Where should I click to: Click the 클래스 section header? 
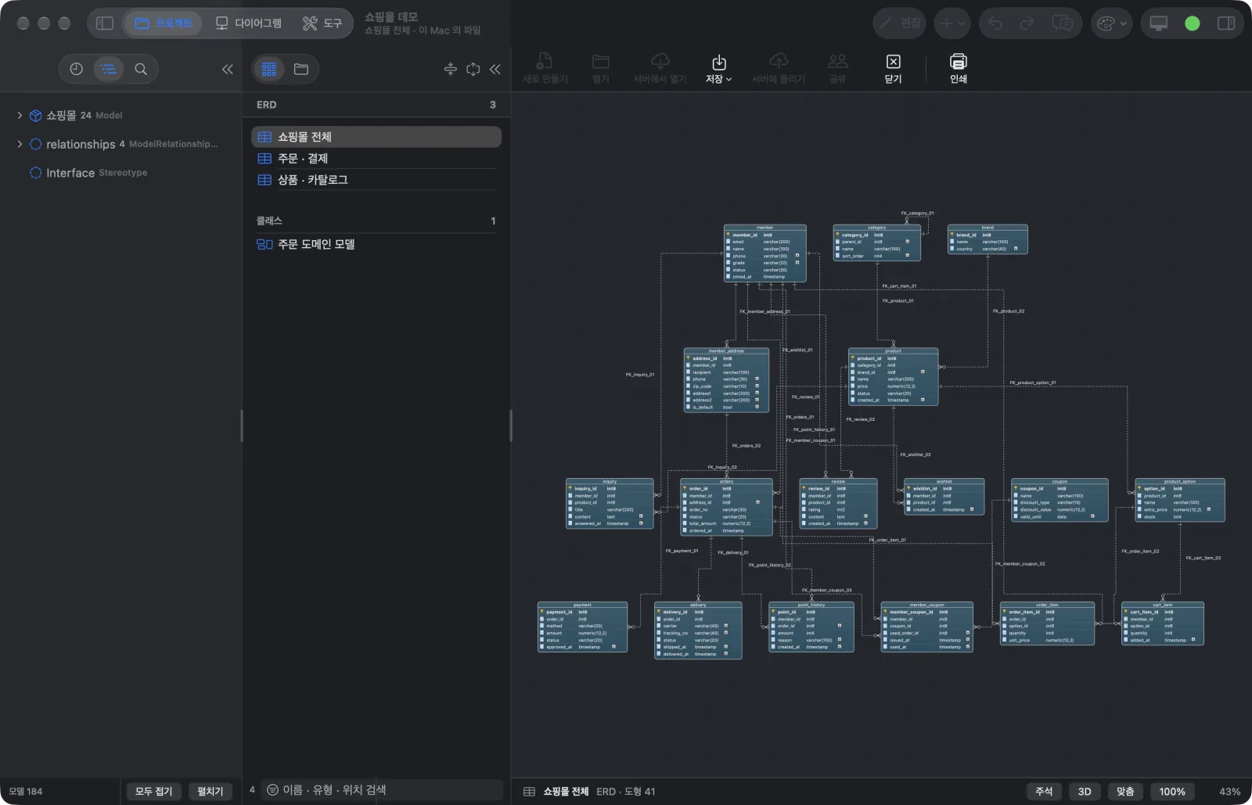[376, 221]
